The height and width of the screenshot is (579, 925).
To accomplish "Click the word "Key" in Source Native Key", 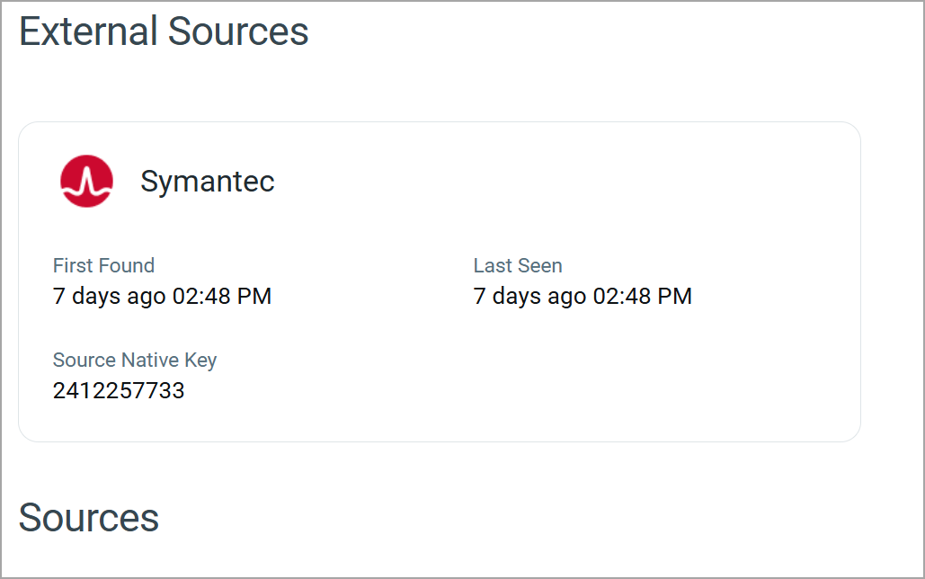I will (200, 360).
